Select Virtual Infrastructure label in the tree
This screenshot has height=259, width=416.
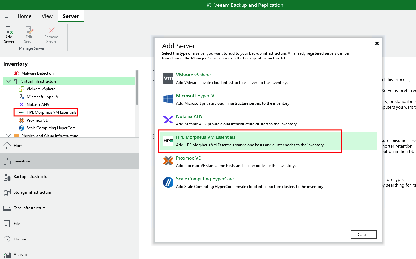pos(39,81)
